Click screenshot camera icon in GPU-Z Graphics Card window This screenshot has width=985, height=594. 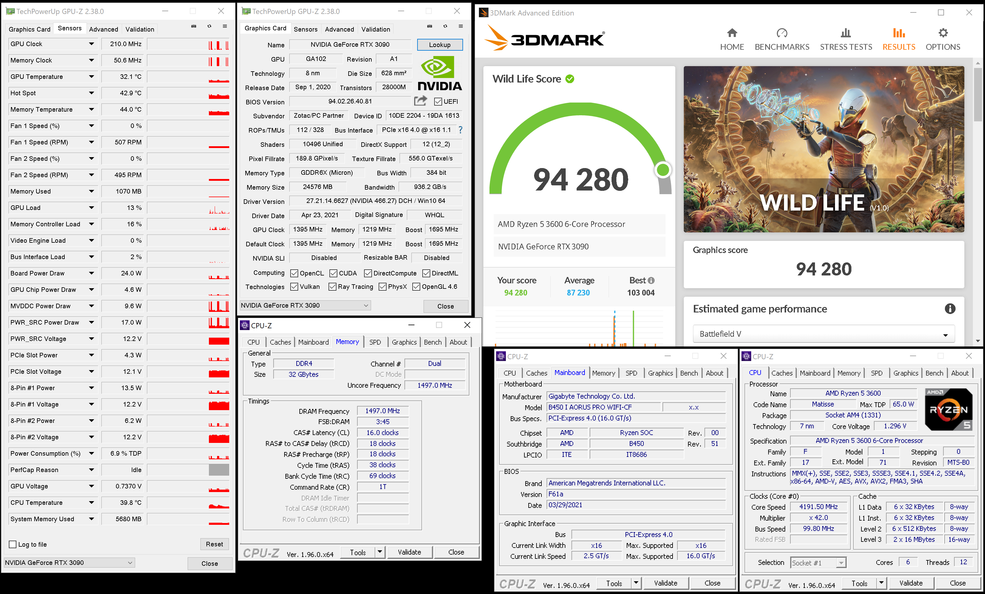click(430, 26)
